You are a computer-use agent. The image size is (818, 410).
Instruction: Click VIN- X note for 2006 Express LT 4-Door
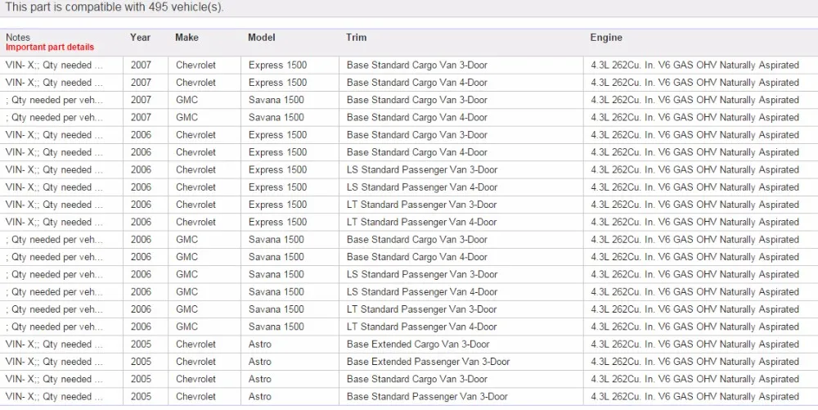54,223
